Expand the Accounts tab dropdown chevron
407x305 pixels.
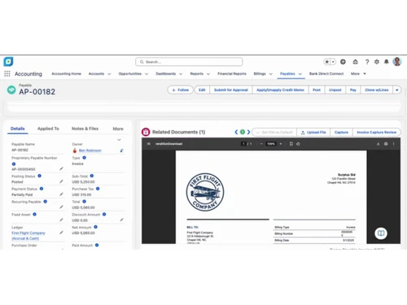pos(109,74)
